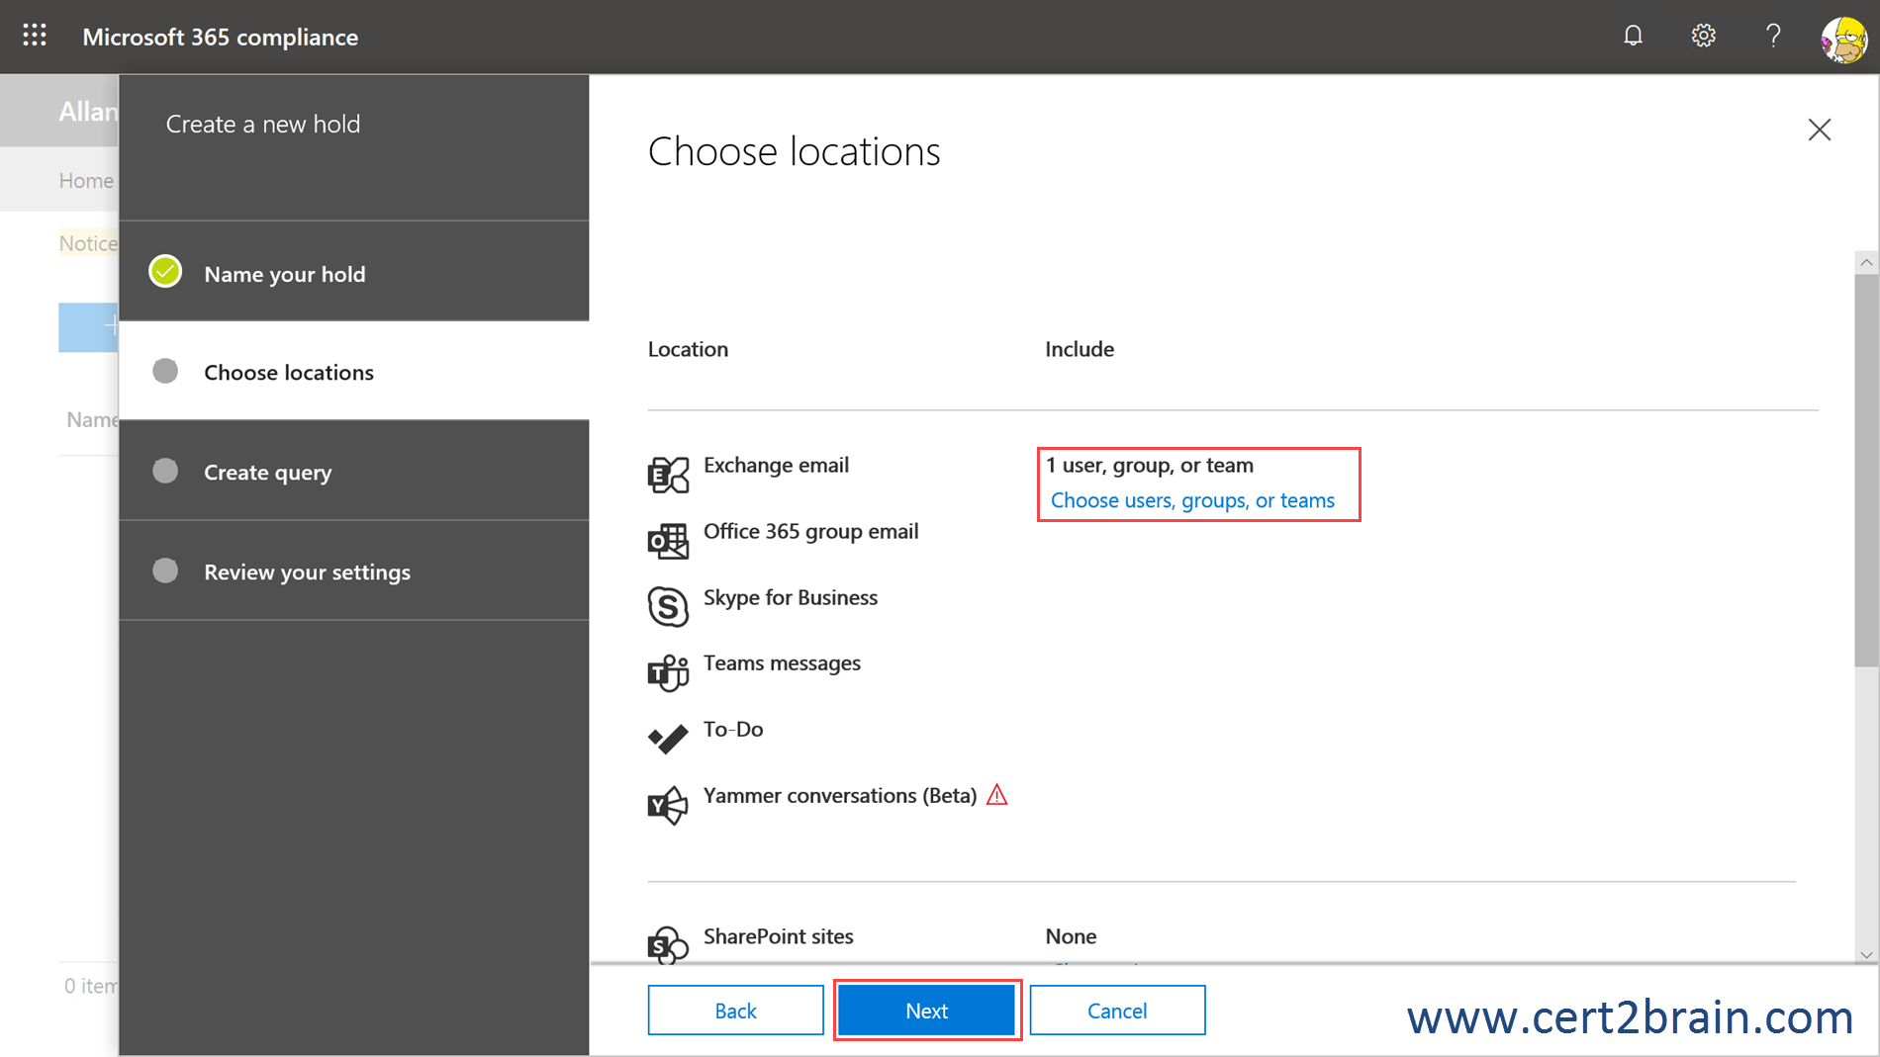
Task: Click the green check beside Name your hold
Action: [x=165, y=271]
